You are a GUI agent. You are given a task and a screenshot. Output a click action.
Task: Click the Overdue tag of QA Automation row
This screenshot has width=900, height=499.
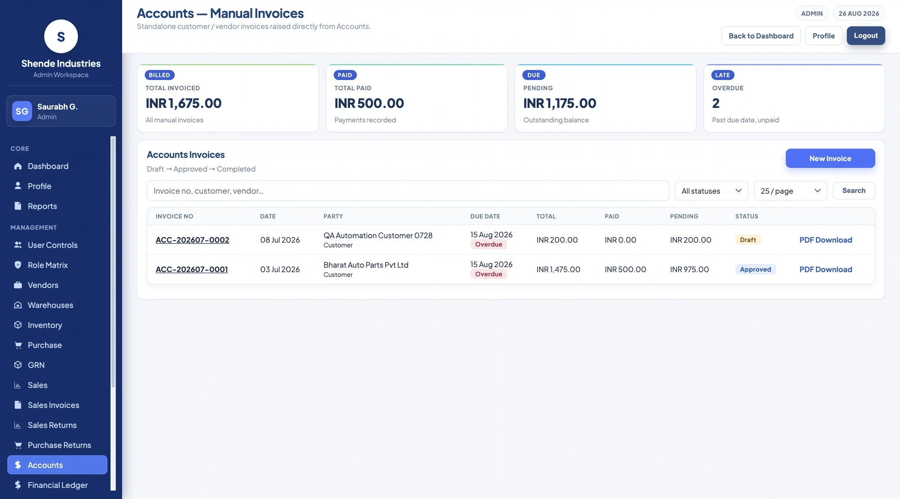pos(488,244)
